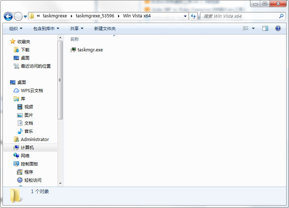Image resolution: width=289 pixels, height=208 pixels.
Task: Open 桌面 under 收藏夹
Action: (25, 58)
